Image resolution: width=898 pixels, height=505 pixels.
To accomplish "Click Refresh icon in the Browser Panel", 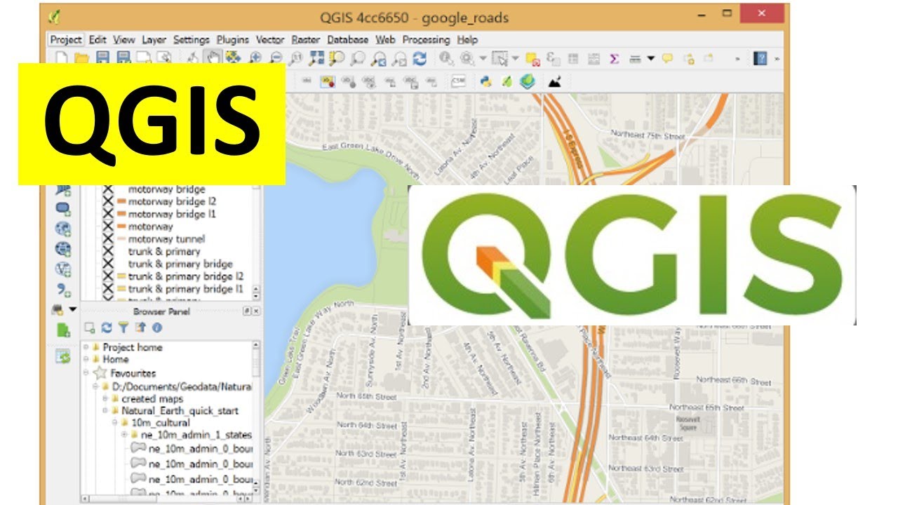I will pos(106,328).
